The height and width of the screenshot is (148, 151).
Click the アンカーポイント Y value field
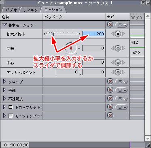[93, 72]
